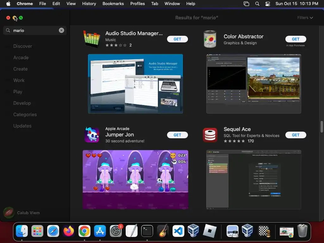Open System Settings from the Dock
Viewport: 324px width, 243px height.
(116, 231)
